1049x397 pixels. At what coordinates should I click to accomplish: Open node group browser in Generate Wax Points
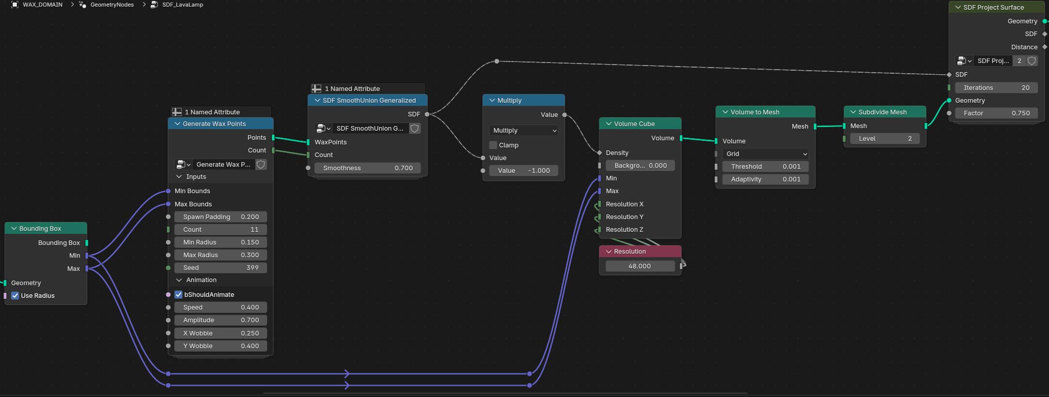(x=183, y=165)
